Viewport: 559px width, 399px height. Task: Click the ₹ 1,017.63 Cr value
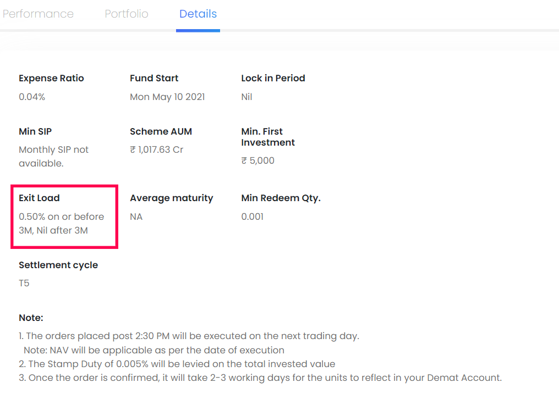(156, 149)
